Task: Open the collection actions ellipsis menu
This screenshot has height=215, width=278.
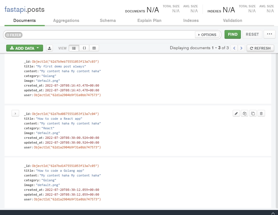Action: pos(270,34)
